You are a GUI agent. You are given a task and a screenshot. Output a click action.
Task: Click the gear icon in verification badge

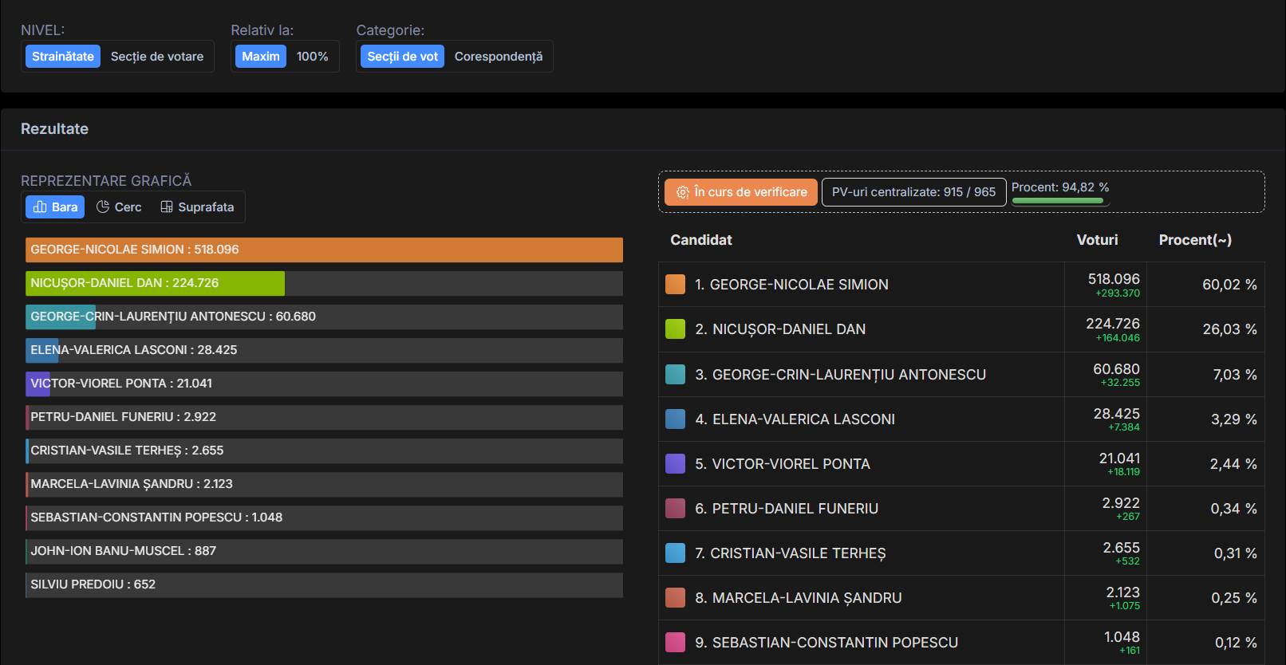[x=683, y=192]
